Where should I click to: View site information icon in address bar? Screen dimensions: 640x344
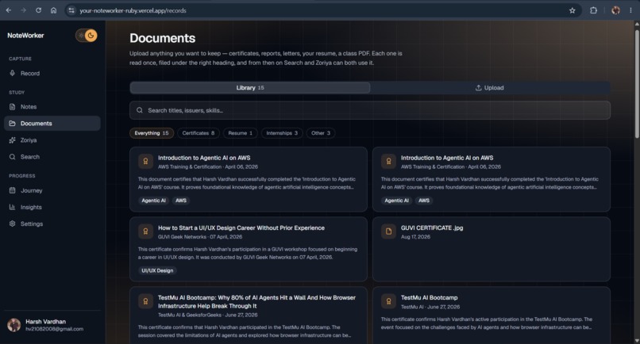71,10
